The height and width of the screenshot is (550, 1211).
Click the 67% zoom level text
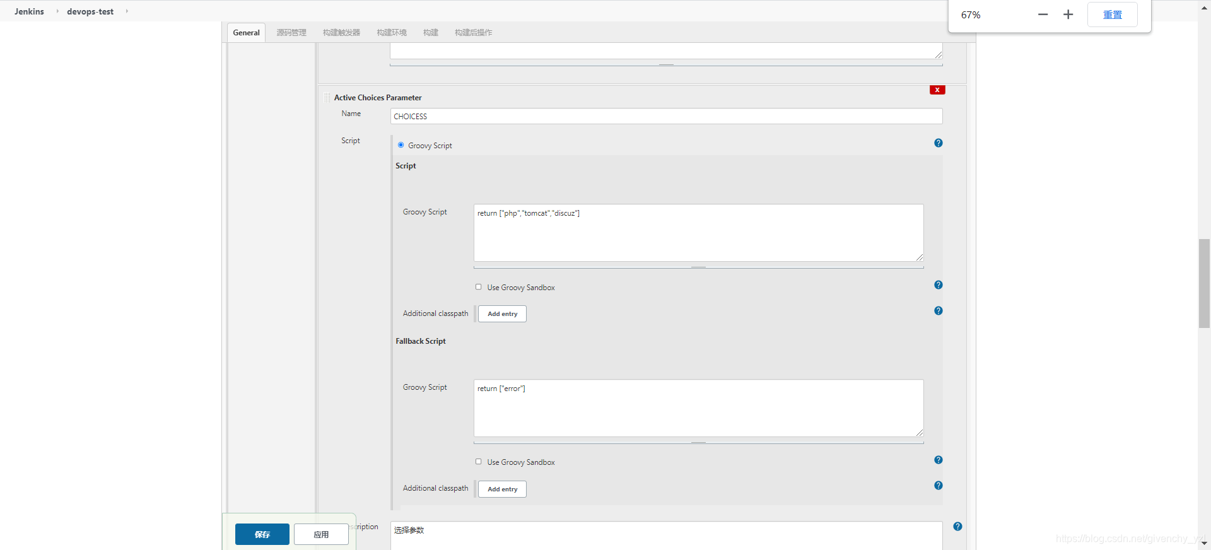[971, 15]
